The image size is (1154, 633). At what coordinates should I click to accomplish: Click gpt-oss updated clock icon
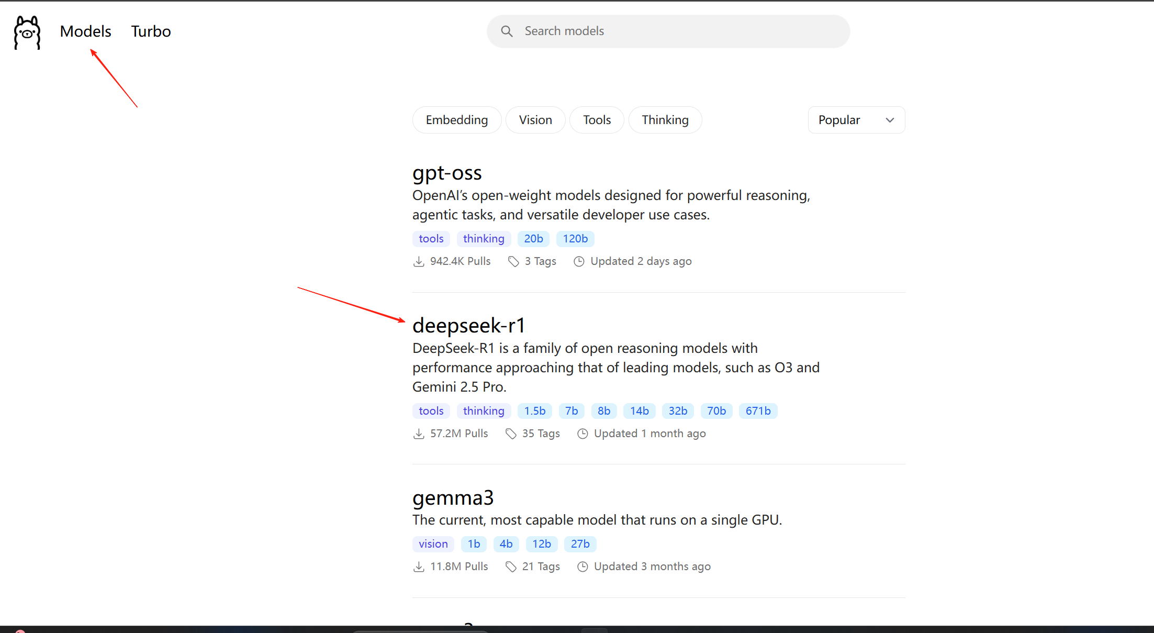579,261
